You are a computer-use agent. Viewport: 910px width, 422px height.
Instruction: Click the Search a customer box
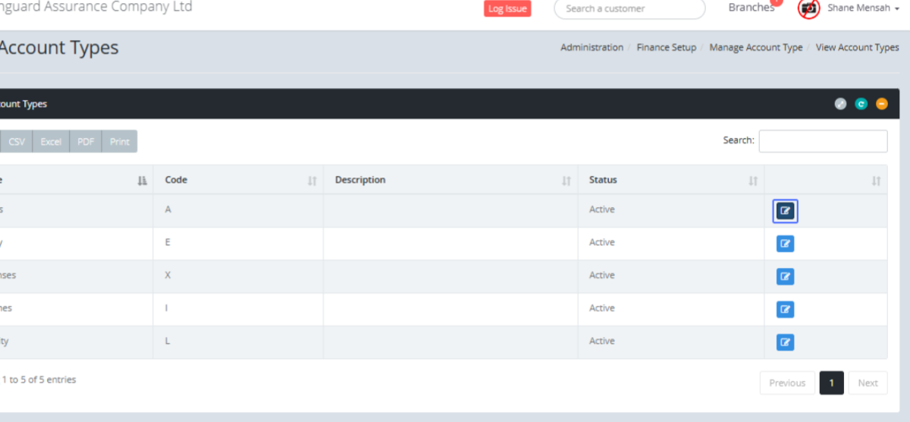pyautogui.click(x=629, y=8)
